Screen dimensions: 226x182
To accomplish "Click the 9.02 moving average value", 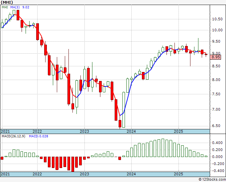I will 26,7.
